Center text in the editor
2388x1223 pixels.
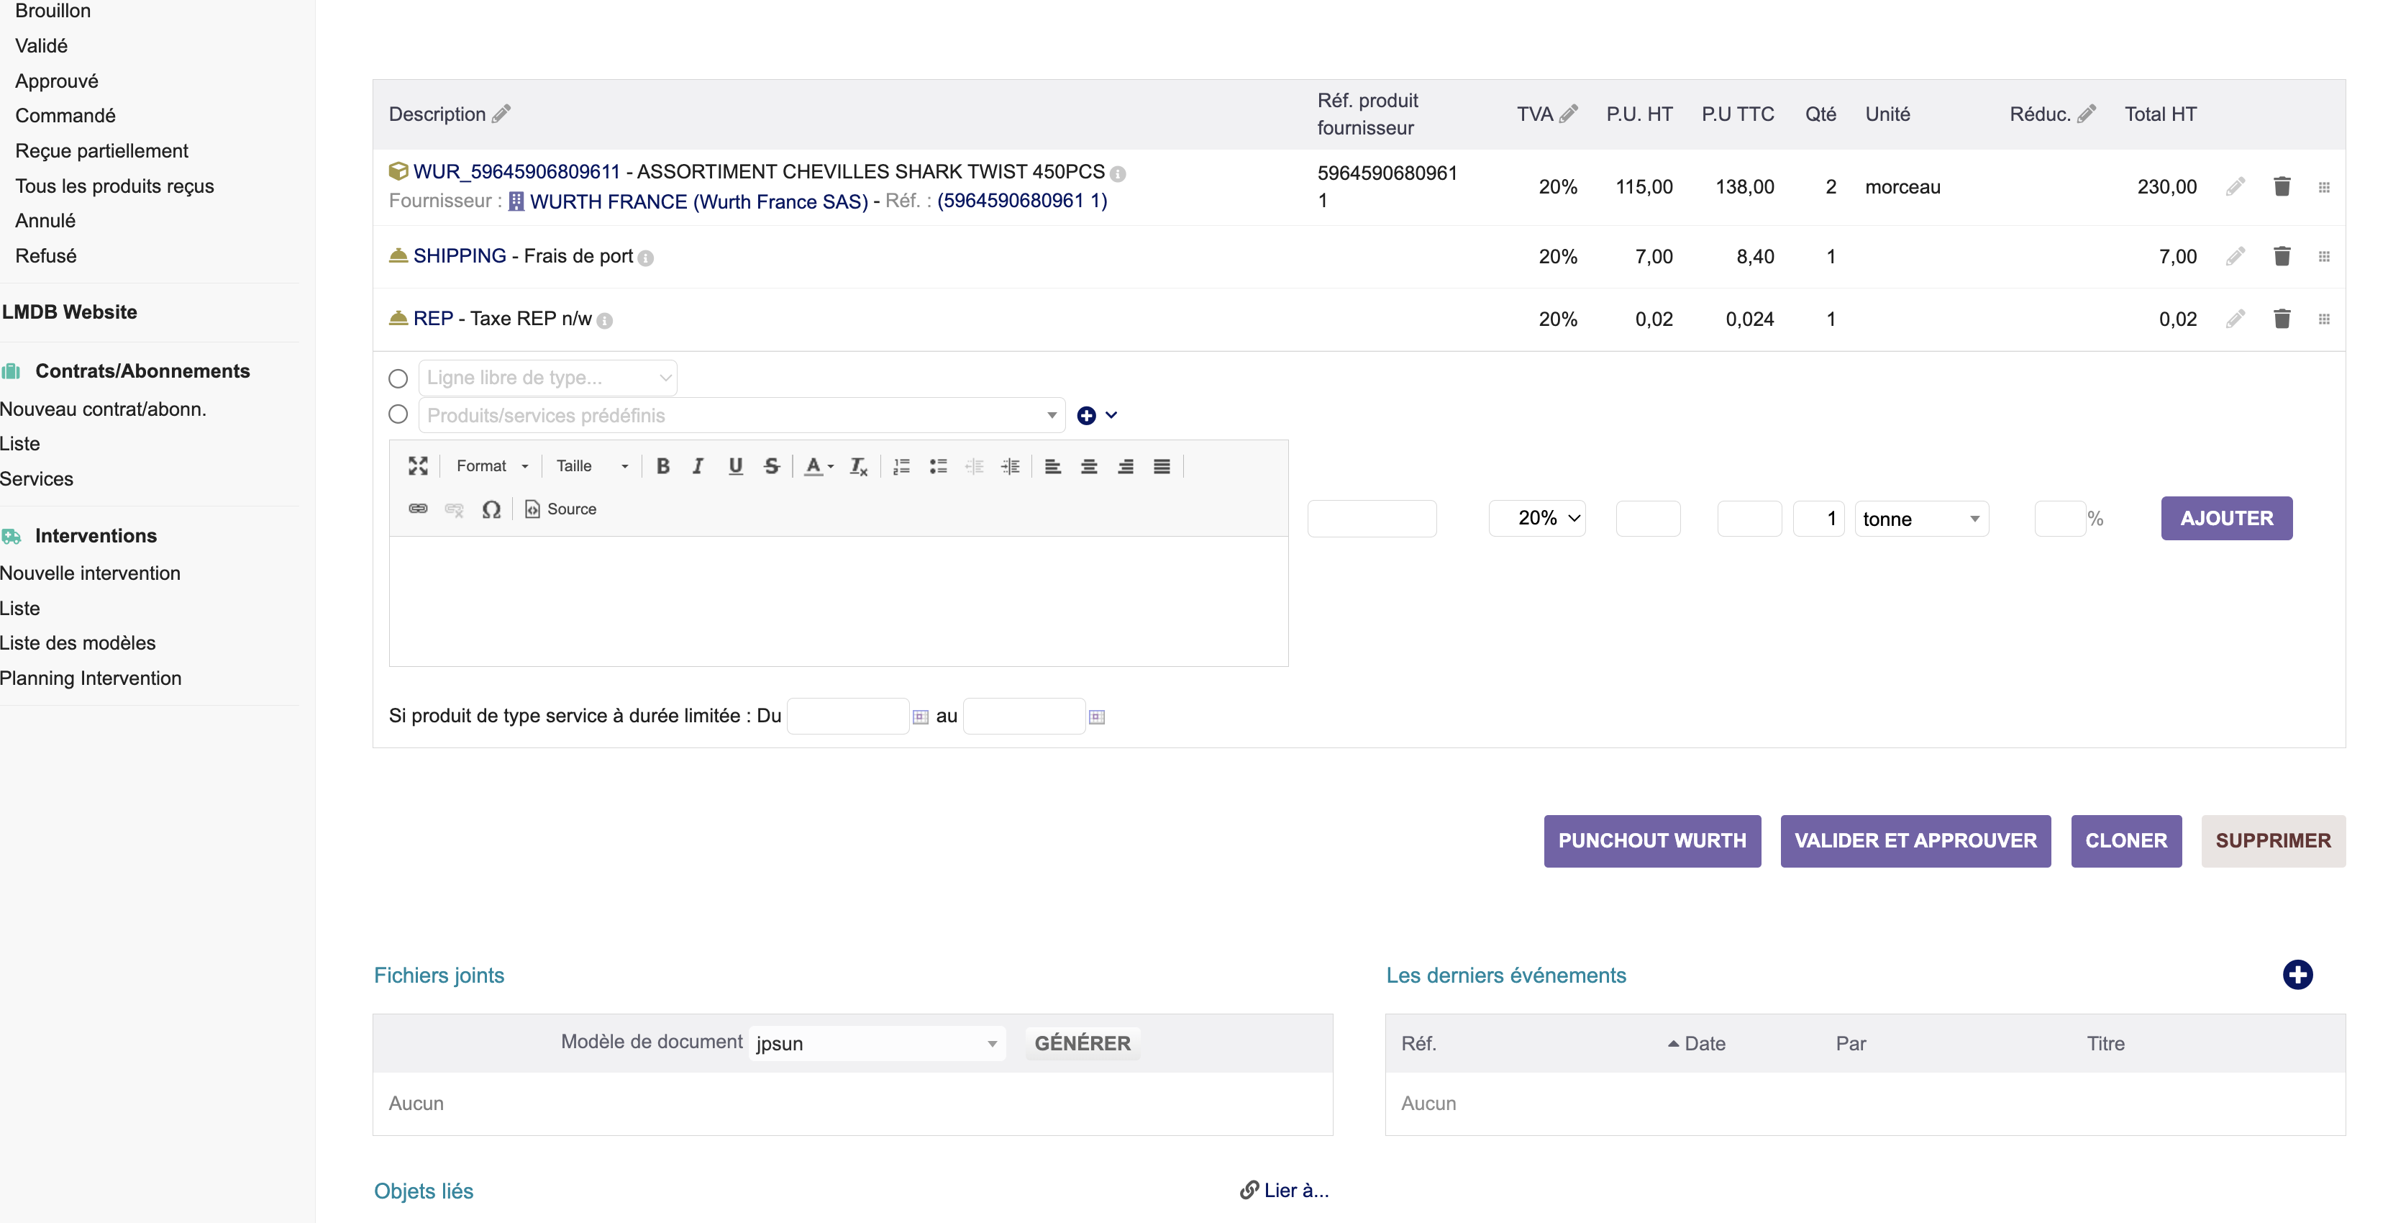(1089, 466)
